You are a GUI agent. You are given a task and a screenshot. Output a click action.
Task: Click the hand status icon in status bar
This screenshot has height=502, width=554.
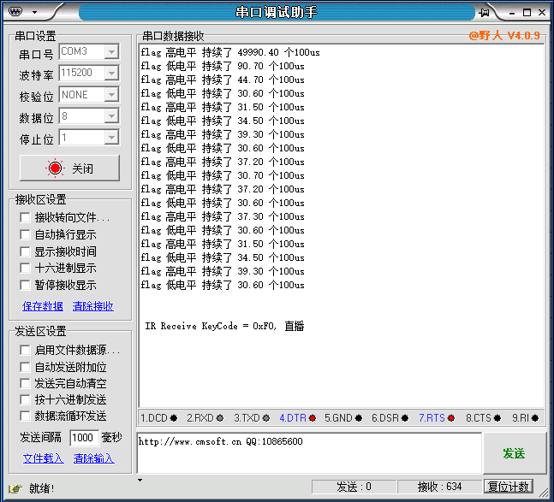point(15,488)
